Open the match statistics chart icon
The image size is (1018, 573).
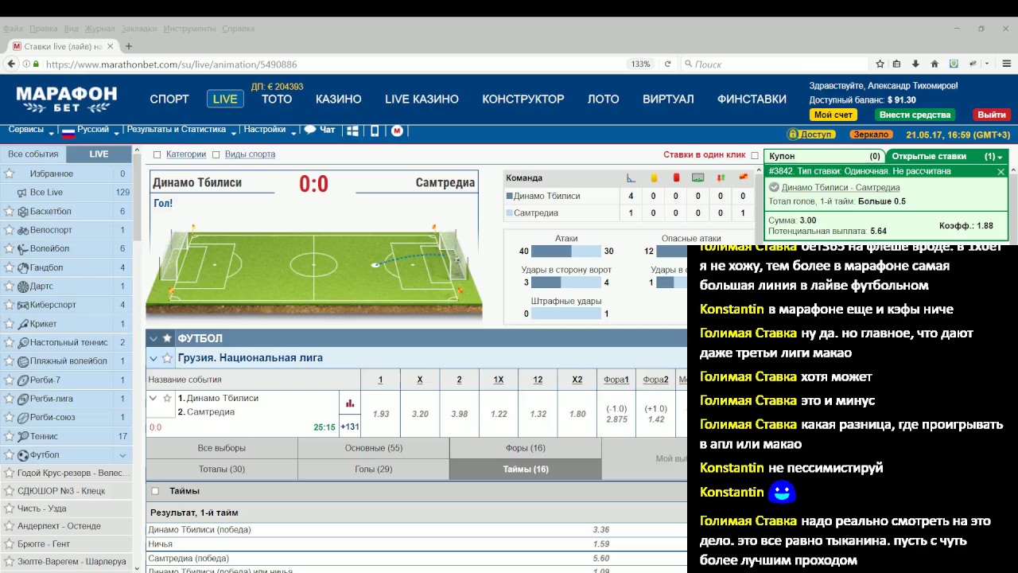350,403
